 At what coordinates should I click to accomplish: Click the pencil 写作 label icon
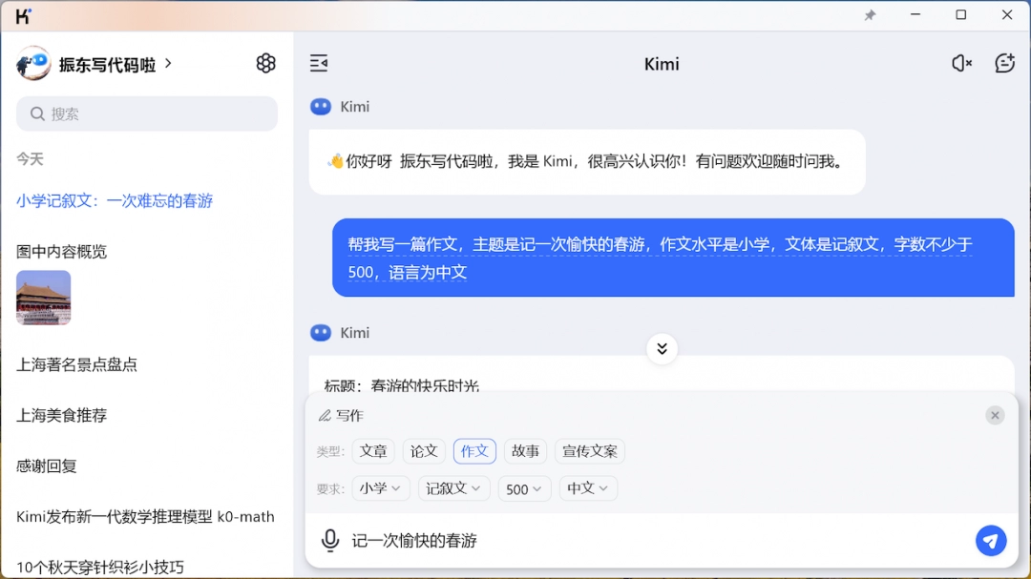325,415
